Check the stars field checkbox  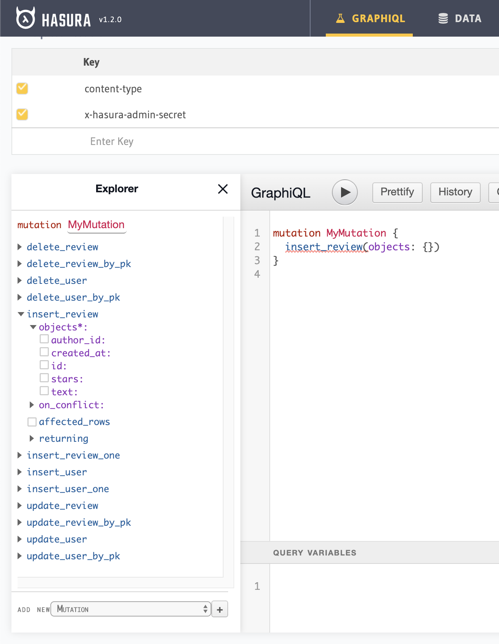(x=44, y=378)
